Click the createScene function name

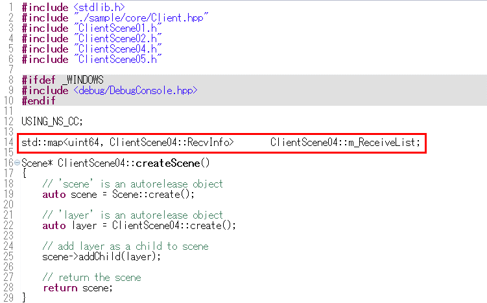[x=168, y=163]
